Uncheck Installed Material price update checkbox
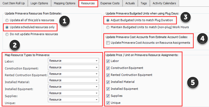This screenshot has height=107, width=209. pyautogui.click(x=108, y=82)
